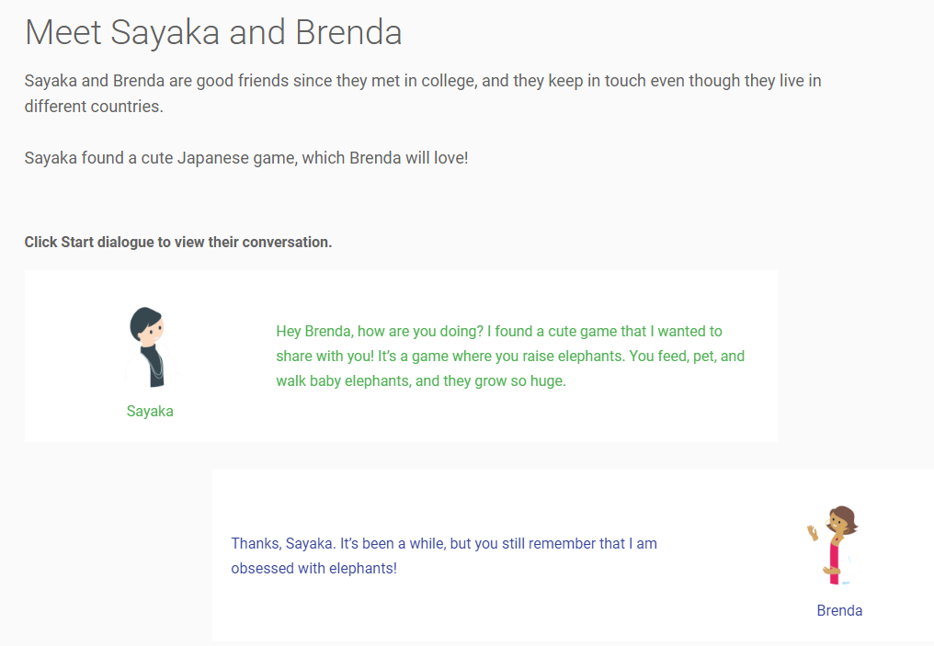The width and height of the screenshot is (934, 646).
Task: Click Sayaka's avatar illustration
Action: click(x=152, y=347)
